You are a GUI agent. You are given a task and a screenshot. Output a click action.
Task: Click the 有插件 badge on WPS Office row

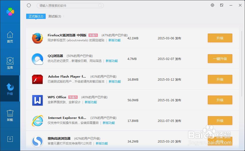(x=73, y=97)
